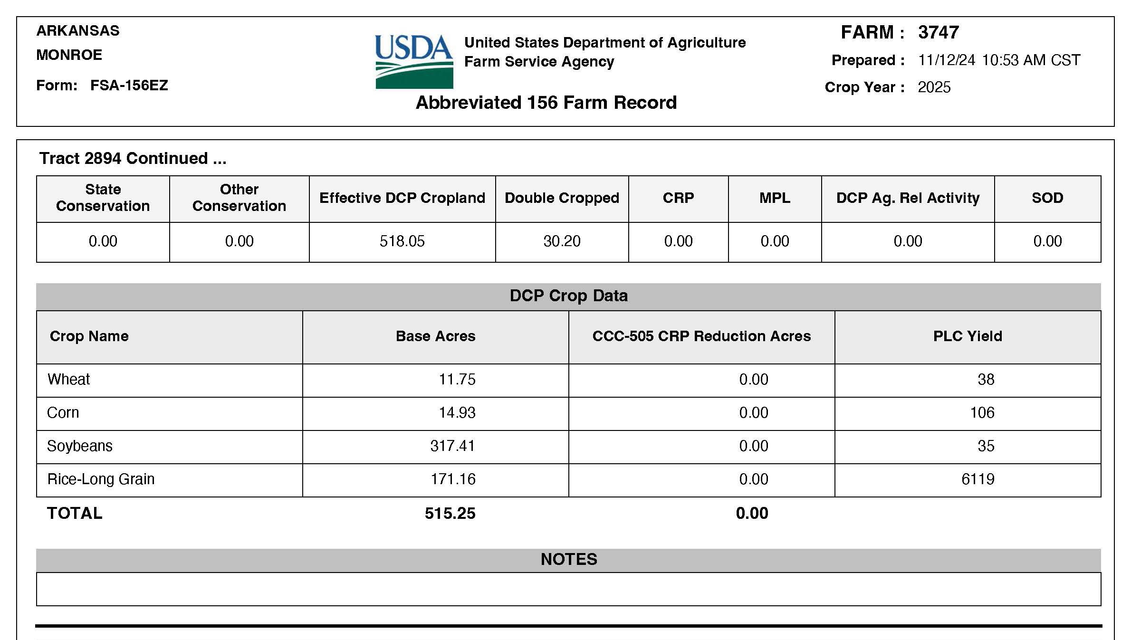Image resolution: width=1131 pixels, height=640 pixels.
Task: Click the Rice-Long Grain PLC yield 6119
Action: (x=978, y=479)
